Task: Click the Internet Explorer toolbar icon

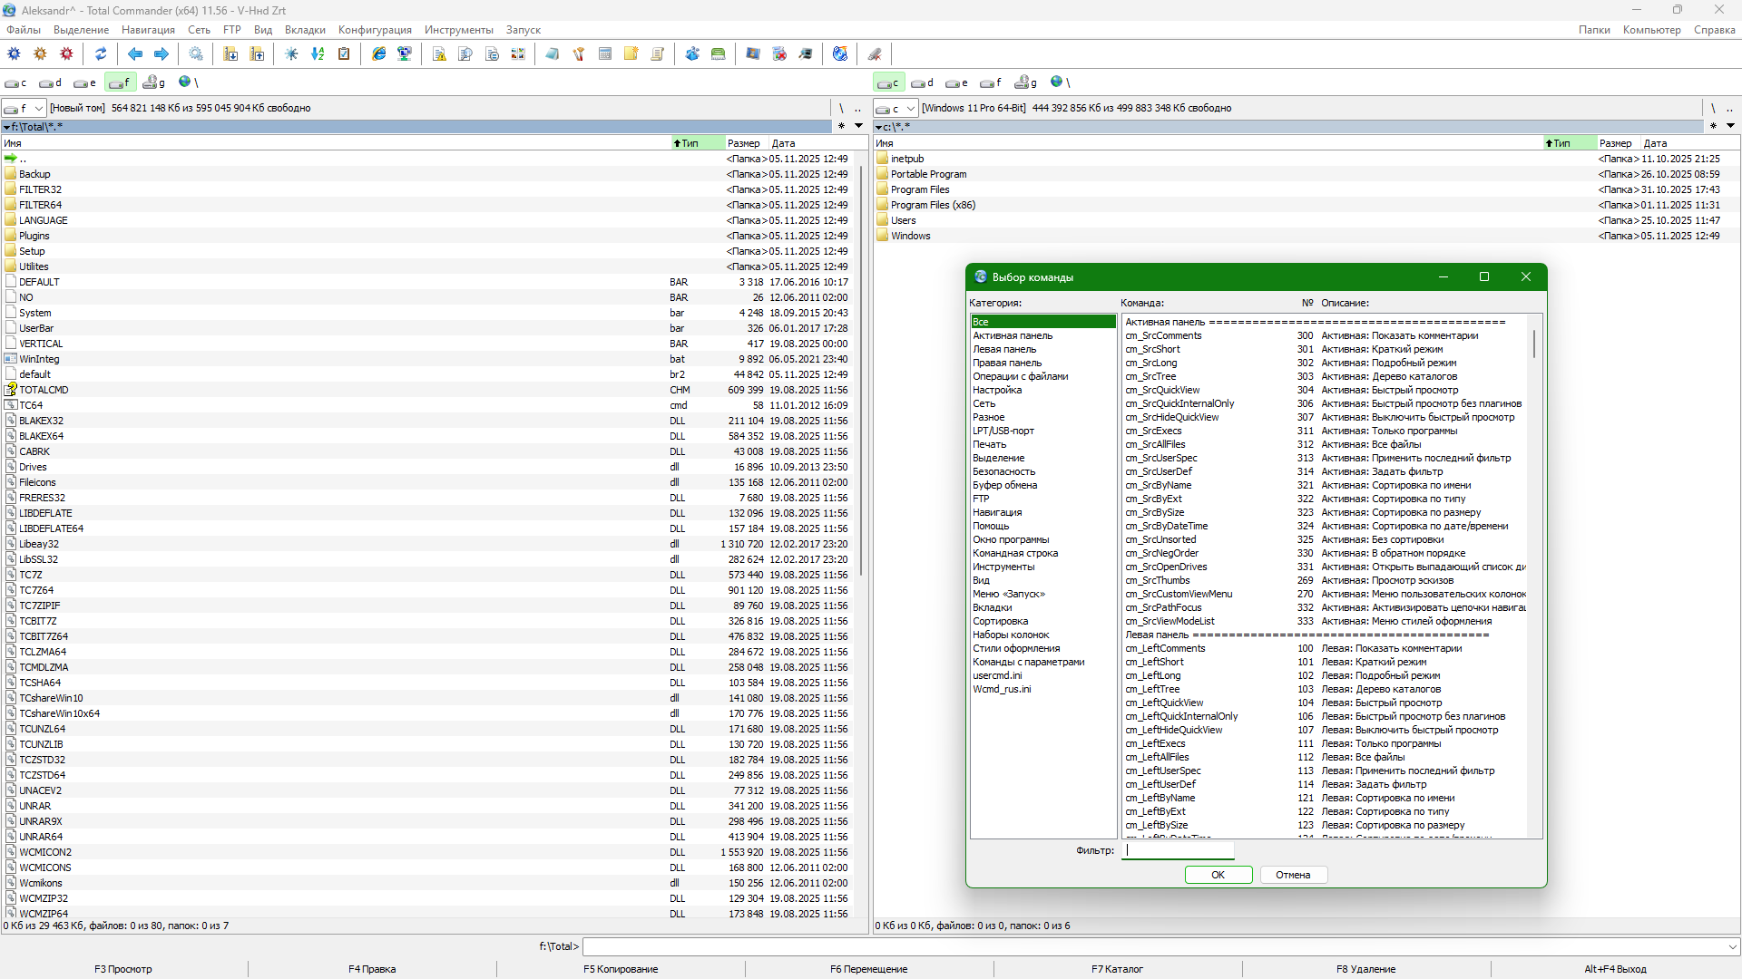Action: [x=379, y=54]
